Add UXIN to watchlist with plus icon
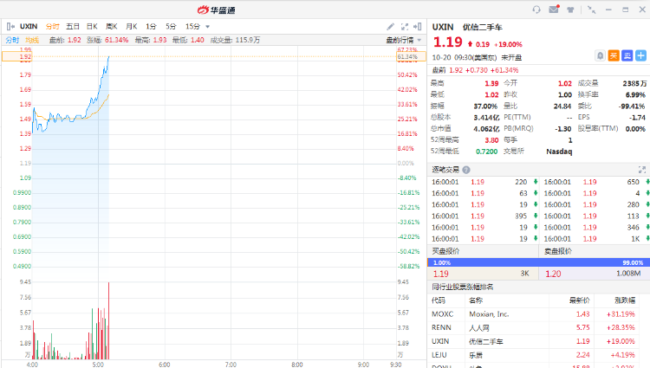 [x=641, y=55]
